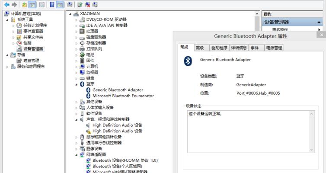Image resolution: width=326 pixels, height=173 pixels.
Task: Collapse the 设备管理器 section in the 操作 pane
Action: 319,22
